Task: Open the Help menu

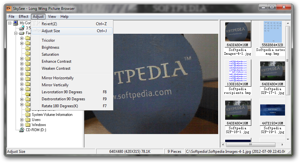Action: pyautogui.click(x=64, y=17)
